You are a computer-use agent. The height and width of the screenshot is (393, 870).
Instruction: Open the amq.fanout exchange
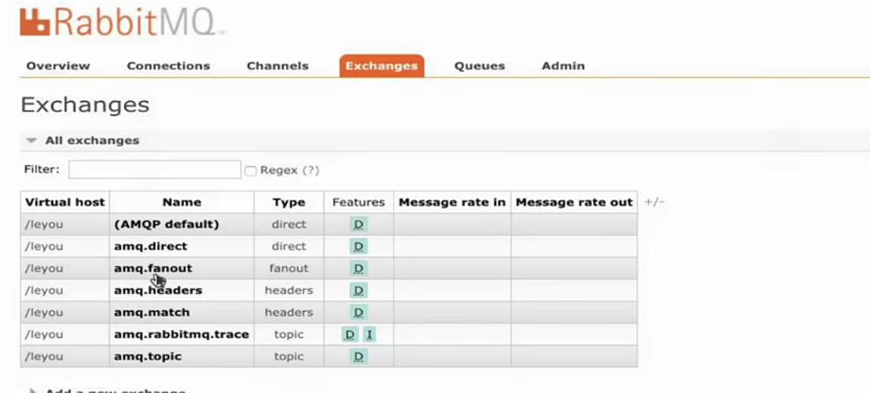[153, 268]
